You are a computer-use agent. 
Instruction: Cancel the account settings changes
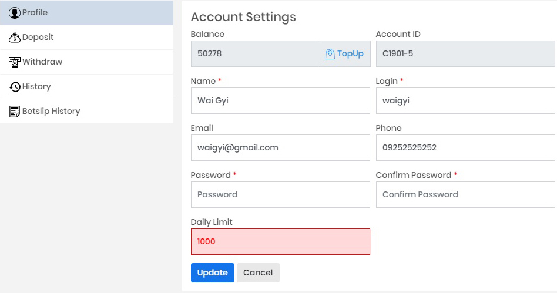pos(258,273)
